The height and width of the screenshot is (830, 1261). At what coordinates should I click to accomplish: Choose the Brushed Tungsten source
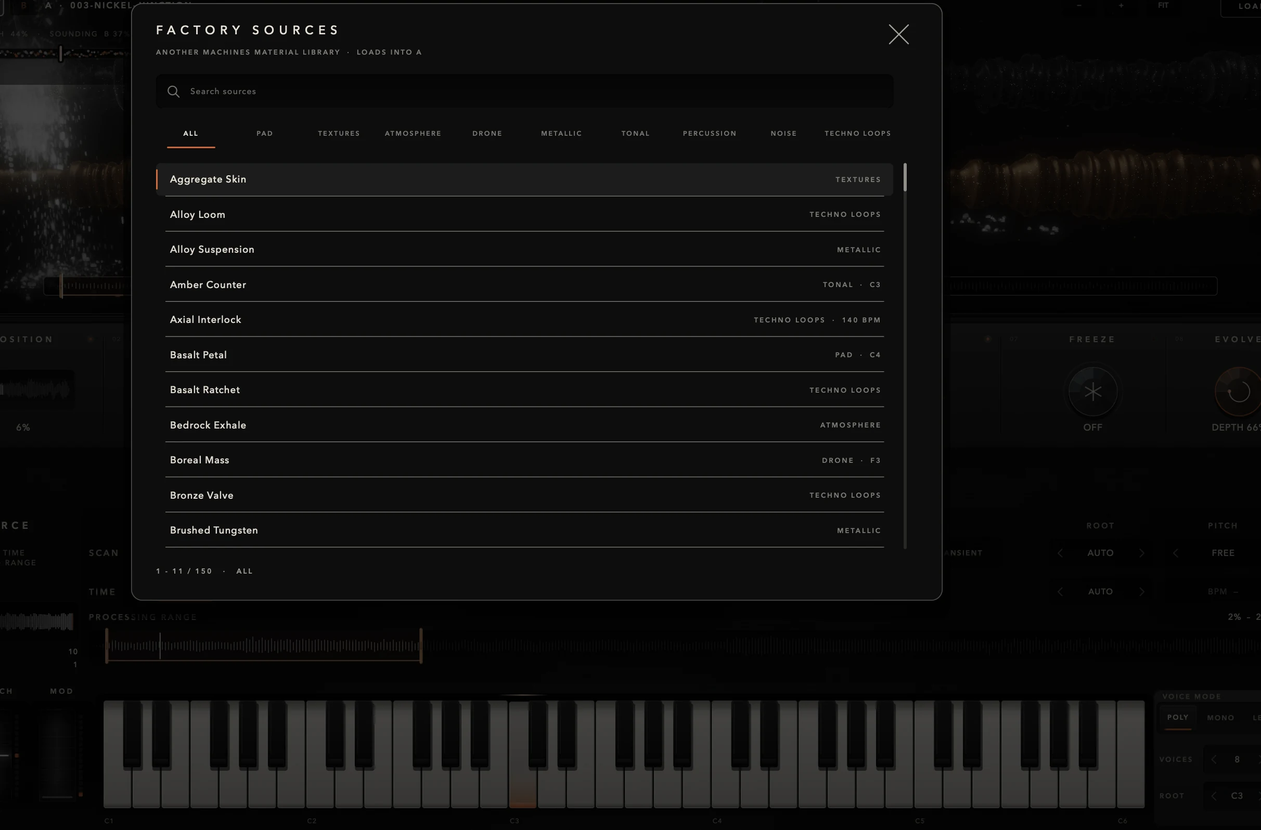click(x=524, y=530)
